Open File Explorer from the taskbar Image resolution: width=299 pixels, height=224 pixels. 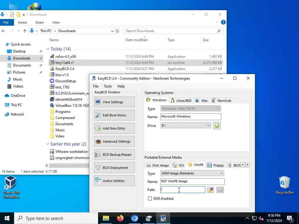(x=106, y=218)
